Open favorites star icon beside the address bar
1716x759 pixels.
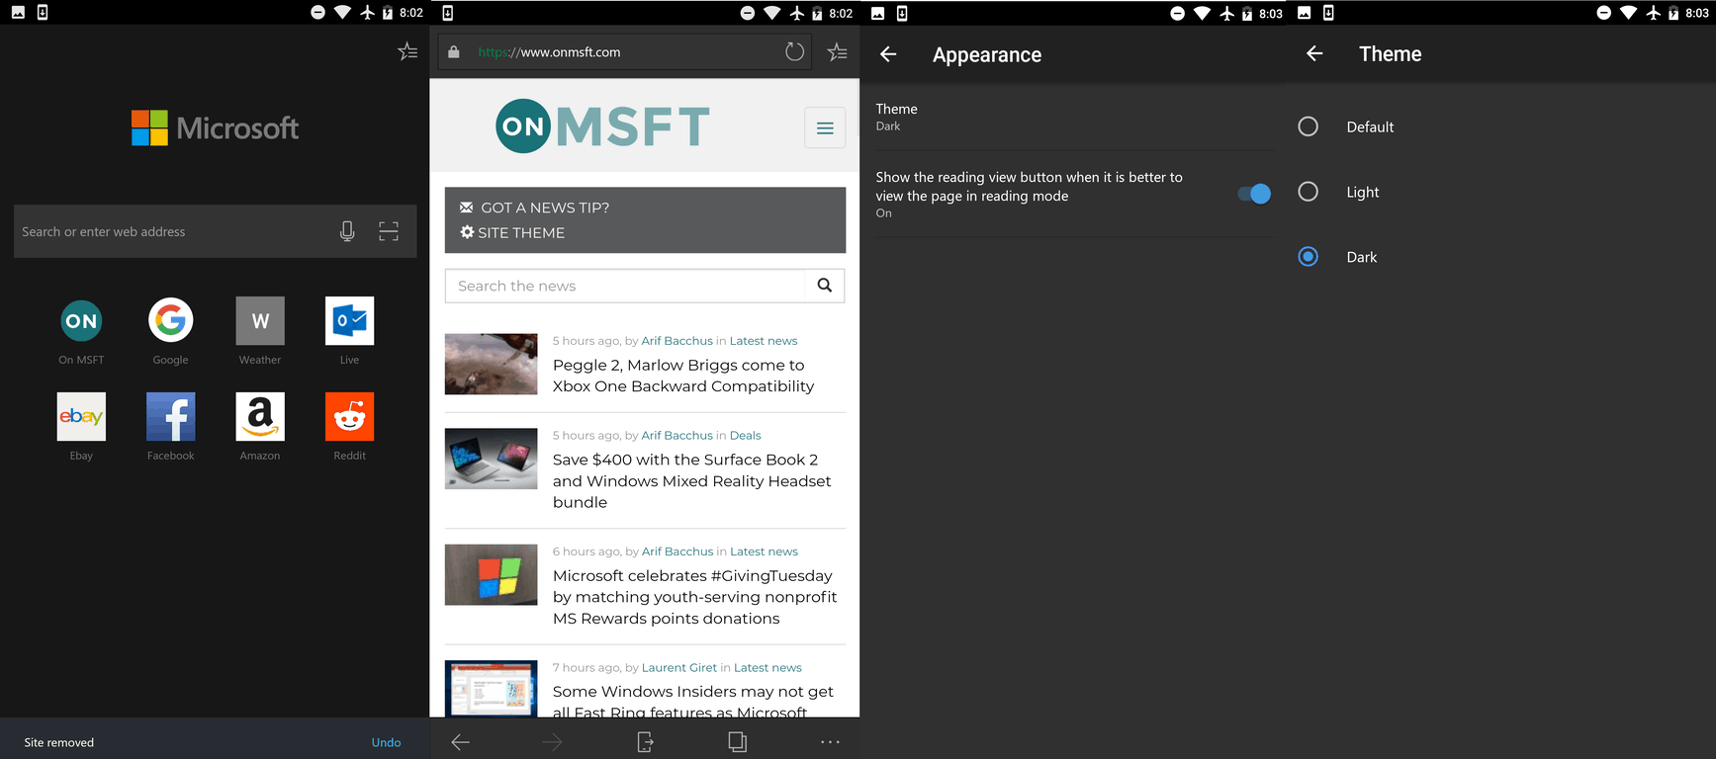[x=837, y=51]
